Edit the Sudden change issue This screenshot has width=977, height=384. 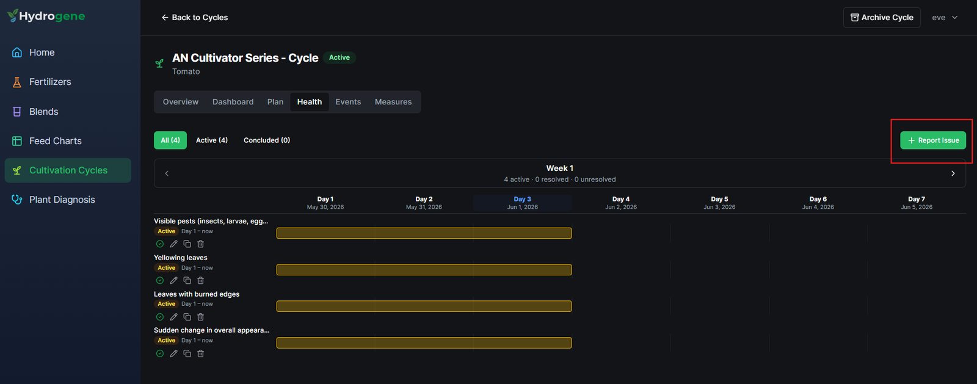(x=173, y=353)
